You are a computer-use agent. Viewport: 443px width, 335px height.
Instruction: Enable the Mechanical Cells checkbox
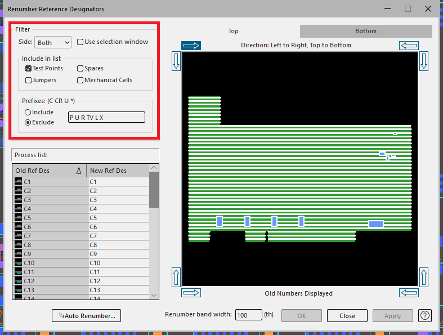80,80
